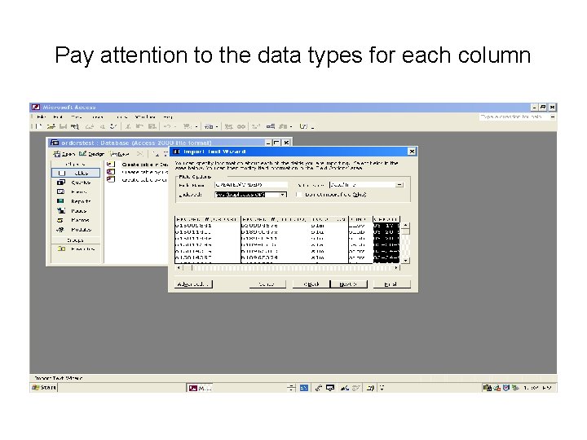The width and height of the screenshot is (587, 440).
Task: Open the Edit menu
Action: tap(58, 117)
